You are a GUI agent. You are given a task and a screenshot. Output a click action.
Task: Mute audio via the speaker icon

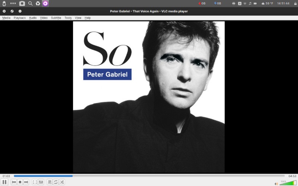pos(276,183)
